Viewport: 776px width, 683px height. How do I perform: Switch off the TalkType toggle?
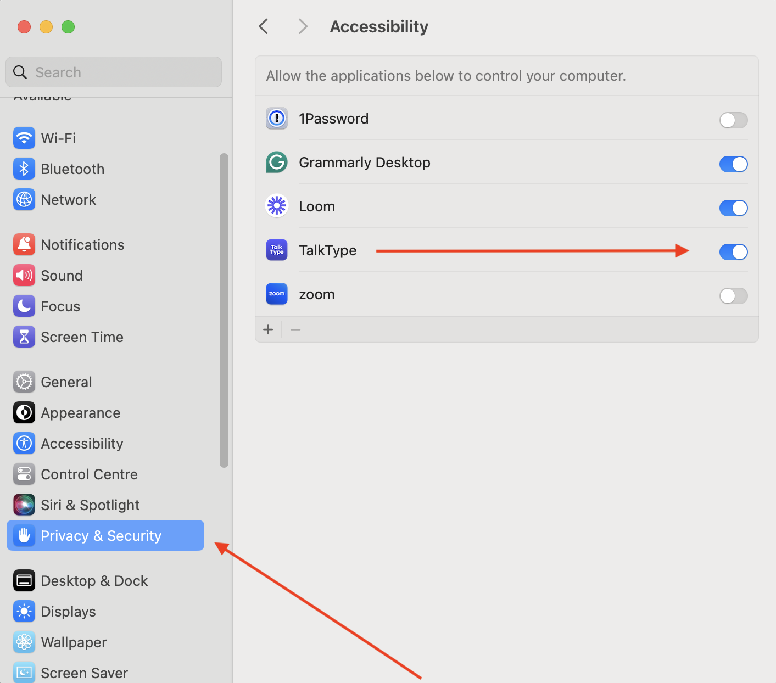(x=734, y=252)
